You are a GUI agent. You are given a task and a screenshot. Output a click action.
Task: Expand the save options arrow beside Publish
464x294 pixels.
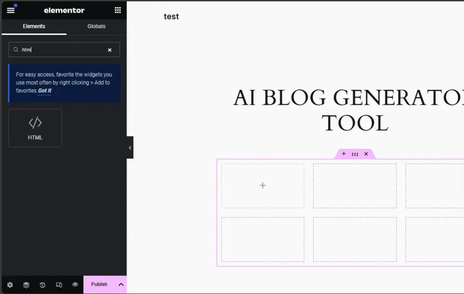point(121,284)
